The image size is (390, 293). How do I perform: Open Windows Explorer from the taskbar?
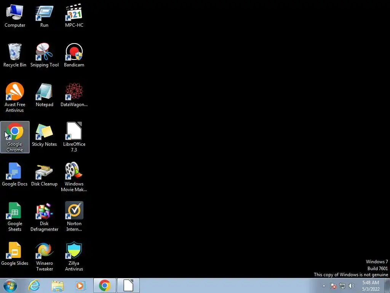tap(58, 285)
